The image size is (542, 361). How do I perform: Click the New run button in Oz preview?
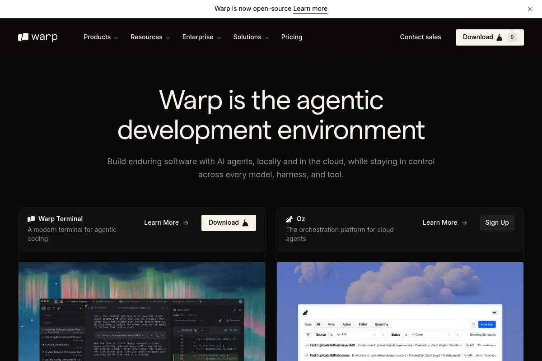pos(487,324)
